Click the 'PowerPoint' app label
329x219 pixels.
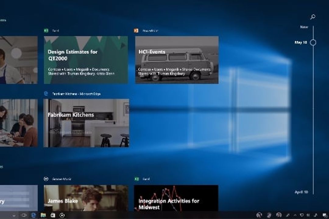point(150,31)
